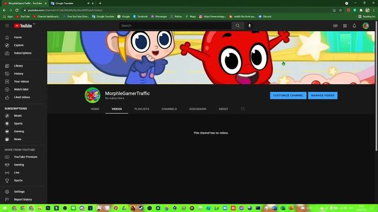Go back with the browser back arrow

coord(4,11)
